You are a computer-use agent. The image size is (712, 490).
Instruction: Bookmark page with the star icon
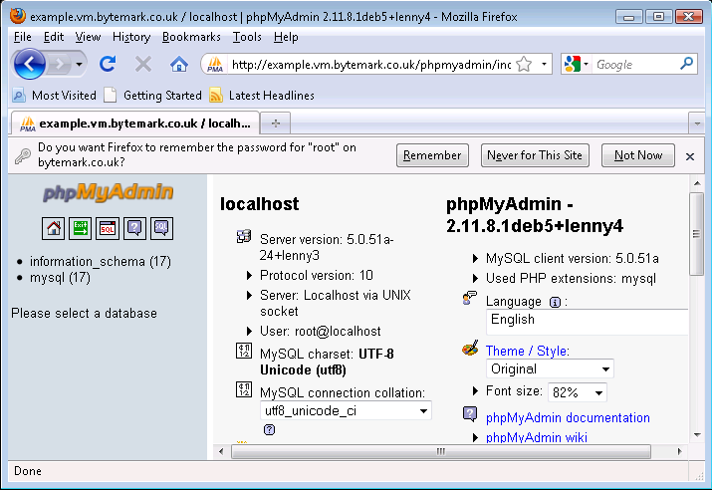tap(524, 64)
